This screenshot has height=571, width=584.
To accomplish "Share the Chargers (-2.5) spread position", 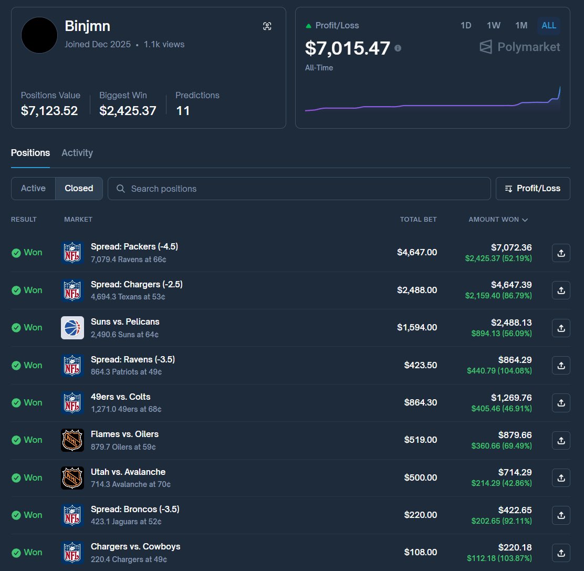I will 561,290.
